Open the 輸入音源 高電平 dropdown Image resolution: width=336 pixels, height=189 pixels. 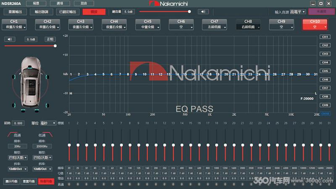tap(298, 12)
